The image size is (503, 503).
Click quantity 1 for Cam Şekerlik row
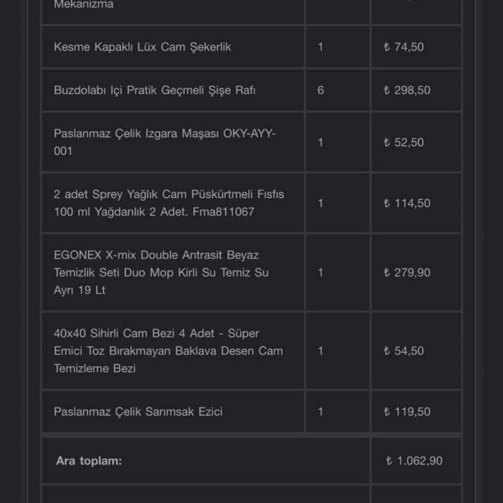(x=320, y=47)
